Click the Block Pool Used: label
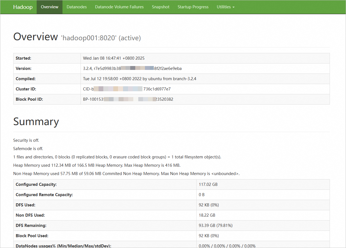The image size is (346, 248). click(x=32, y=236)
